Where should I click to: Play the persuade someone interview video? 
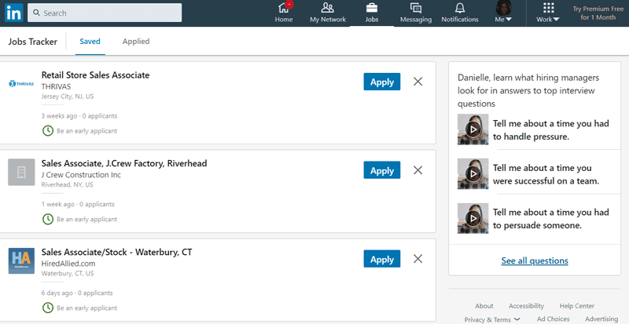point(473,218)
